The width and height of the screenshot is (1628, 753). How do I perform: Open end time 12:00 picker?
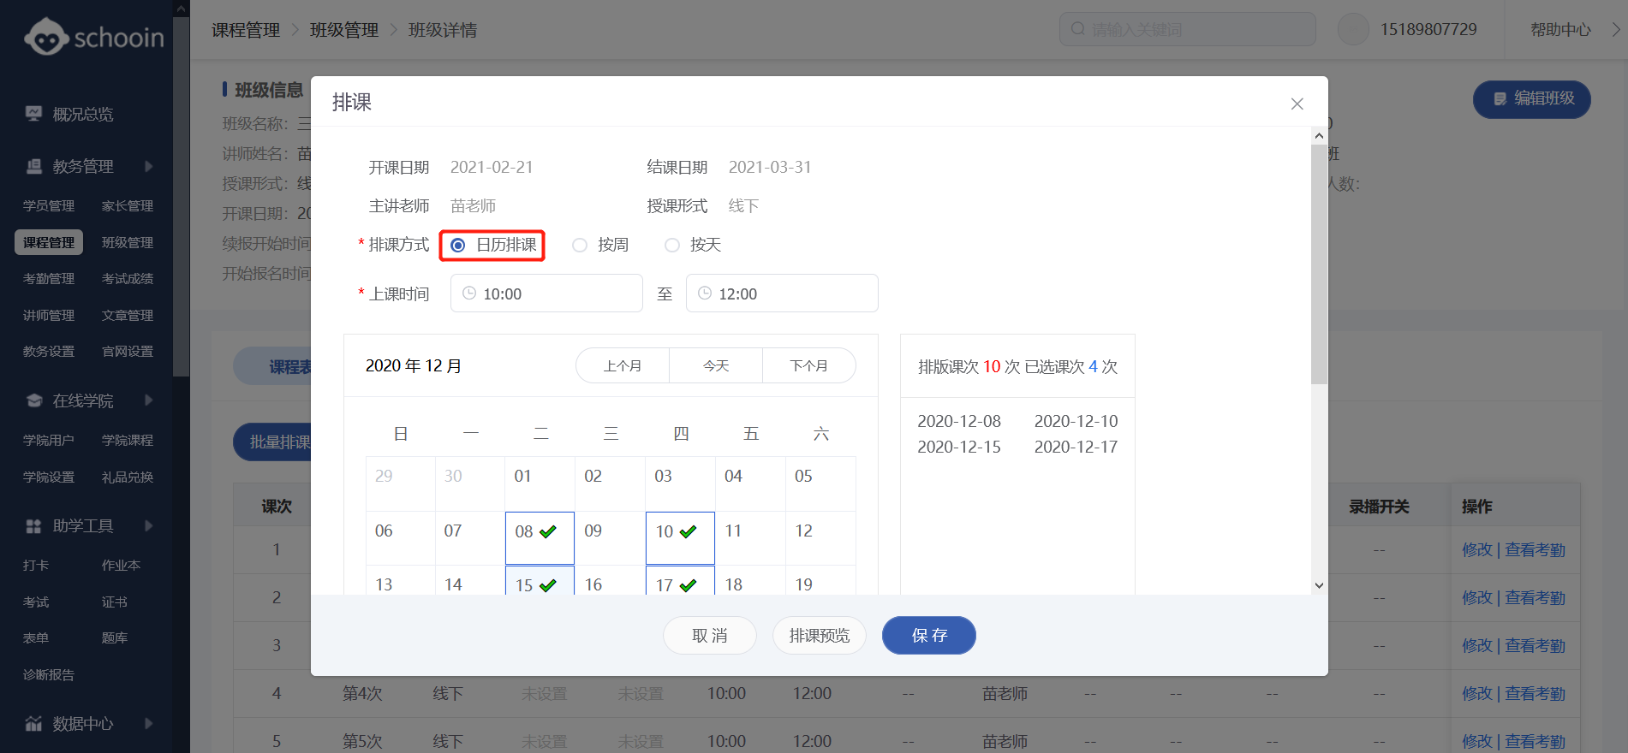(x=782, y=293)
